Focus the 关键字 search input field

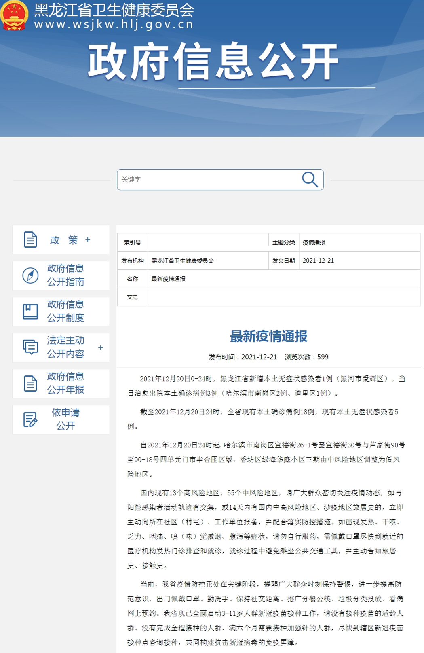pos(208,180)
